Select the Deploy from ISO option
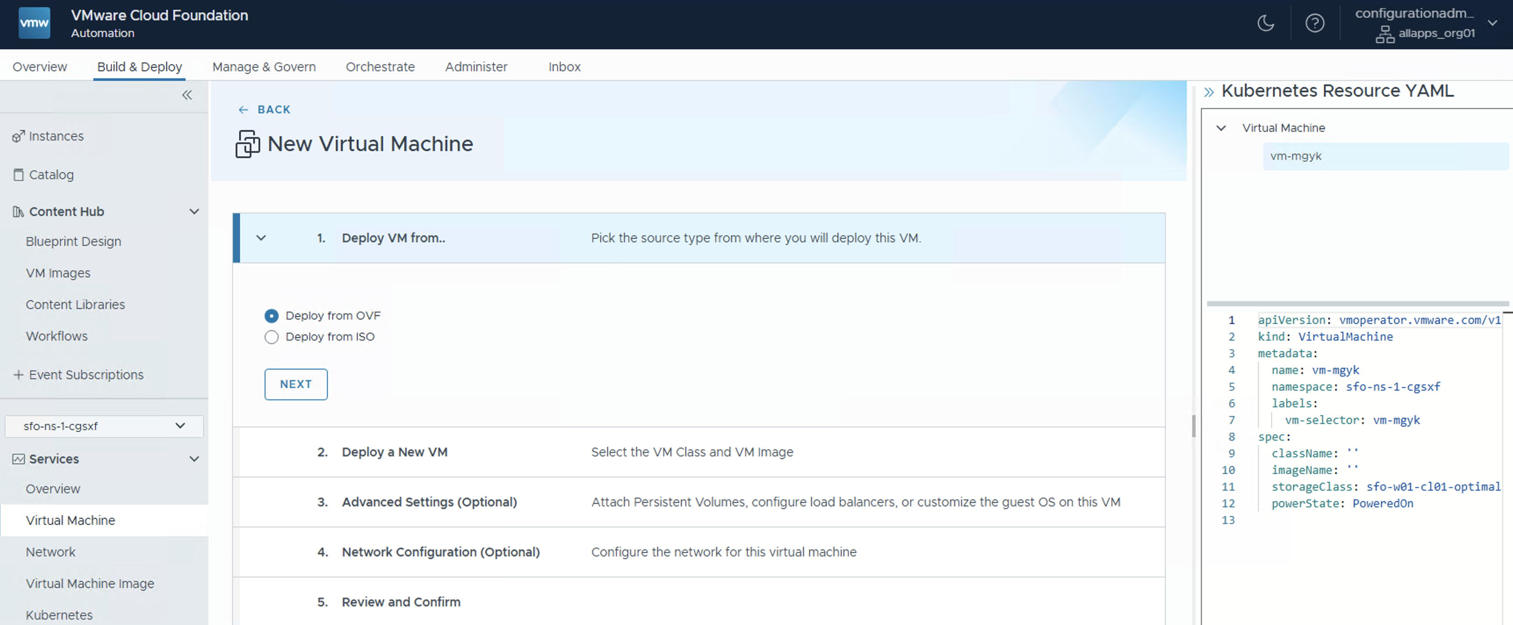Screen dimensions: 1513x625 tap(271, 337)
